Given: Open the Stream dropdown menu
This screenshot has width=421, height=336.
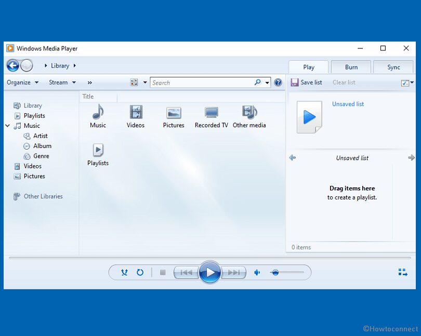Looking at the screenshot, I should coord(62,83).
